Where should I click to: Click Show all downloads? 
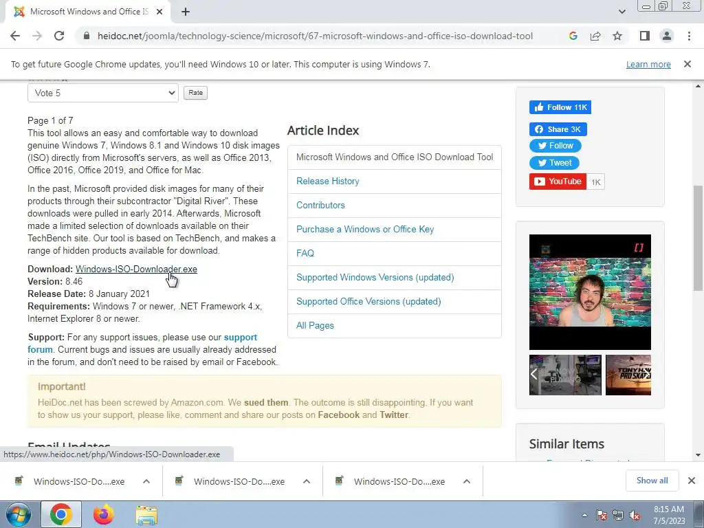pyautogui.click(x=652, y=481)
